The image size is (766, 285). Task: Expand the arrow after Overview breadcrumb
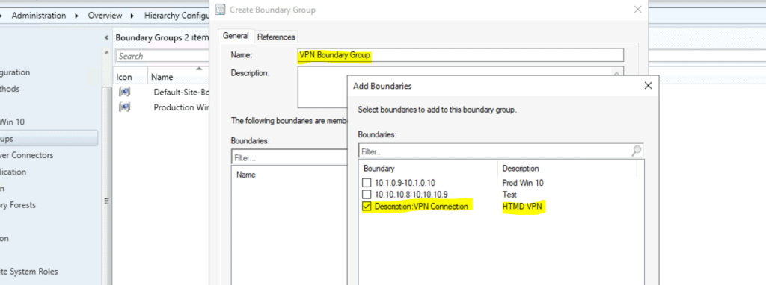point(132,16)
